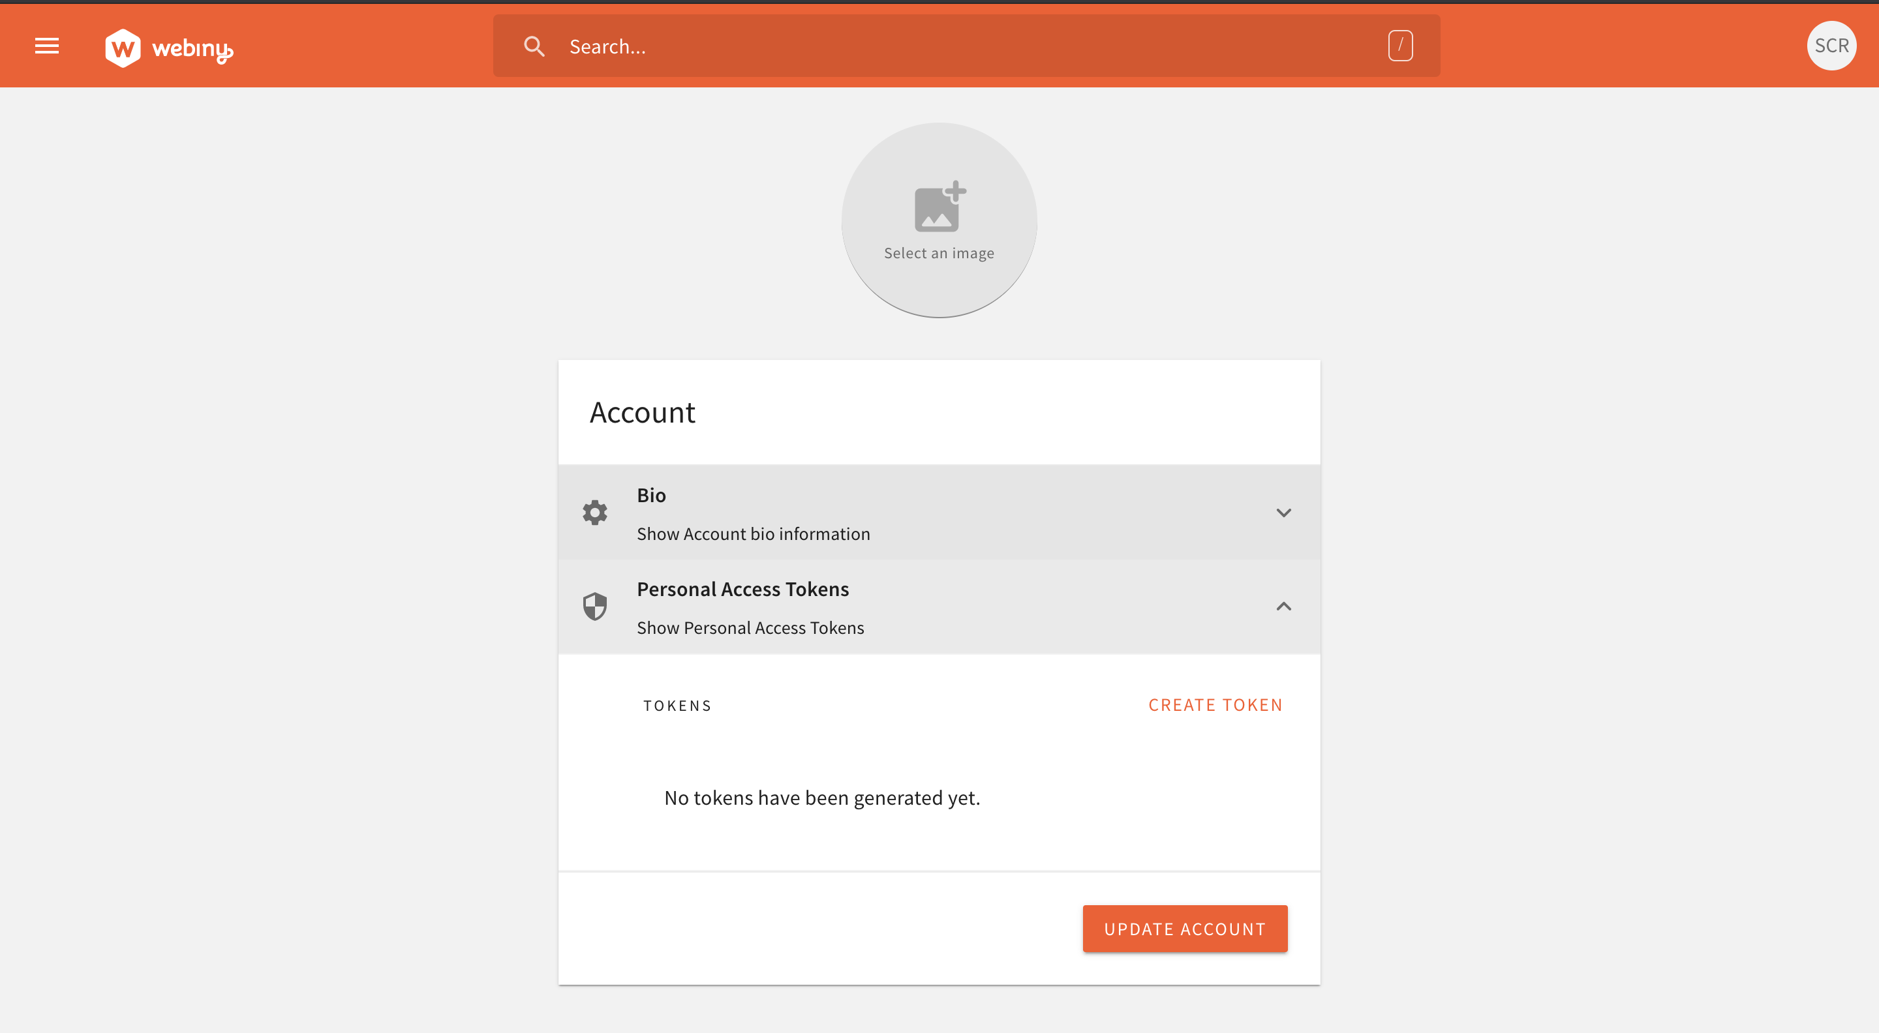Click Show Personal Access Tokens text
Screen dimensions: 1879x1033
750,627
